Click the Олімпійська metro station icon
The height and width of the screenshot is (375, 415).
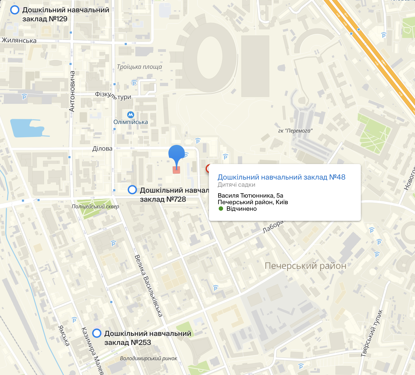(131, 115)
